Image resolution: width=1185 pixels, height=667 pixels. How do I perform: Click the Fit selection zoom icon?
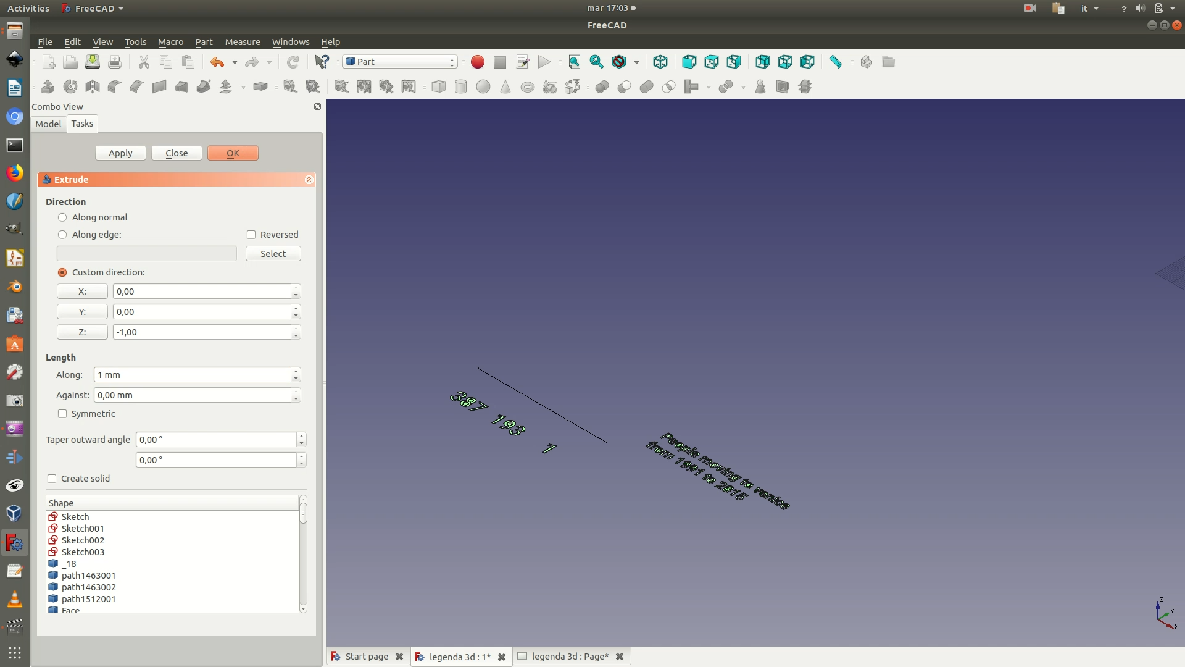pyautogui.click(x=597, y=62)
